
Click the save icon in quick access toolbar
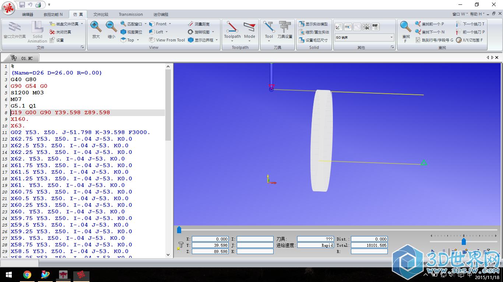tap(22, 4)
